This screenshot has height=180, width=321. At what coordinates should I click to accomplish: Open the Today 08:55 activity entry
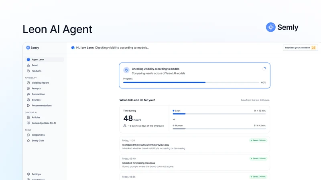195,177
